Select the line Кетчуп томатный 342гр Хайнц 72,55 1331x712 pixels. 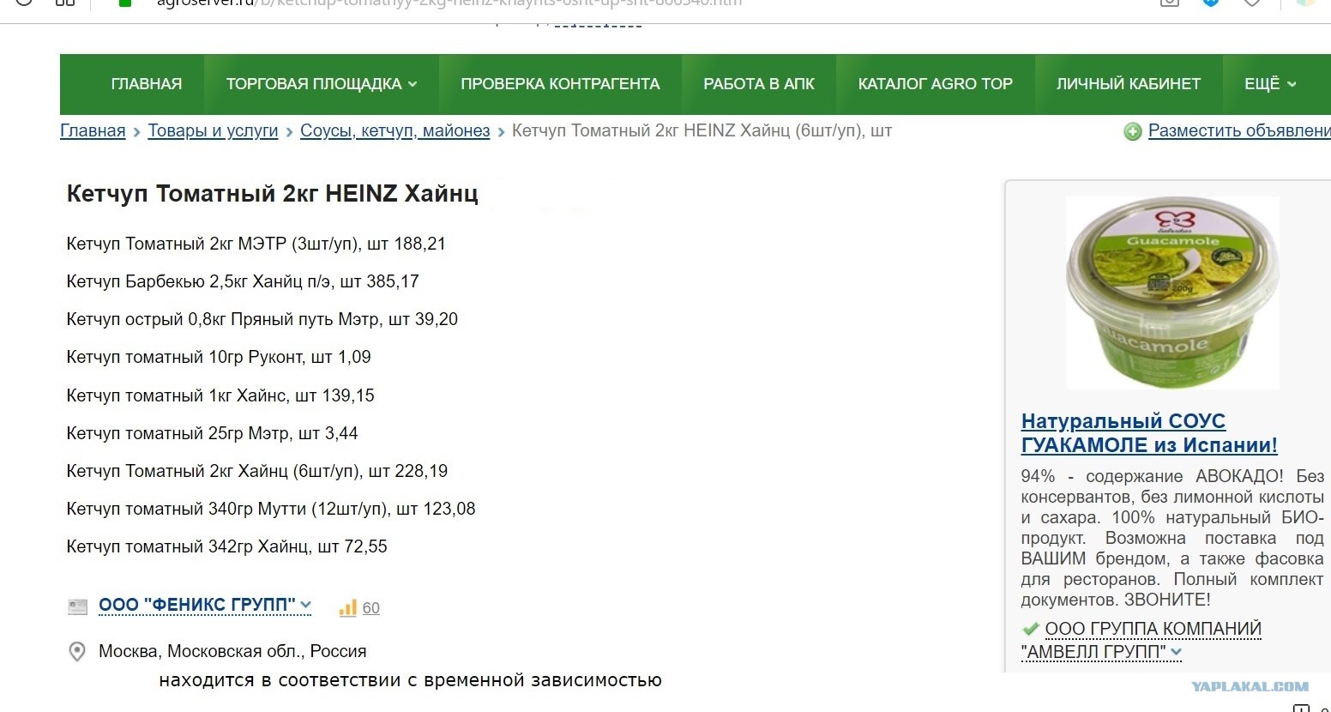pos(227,546)
